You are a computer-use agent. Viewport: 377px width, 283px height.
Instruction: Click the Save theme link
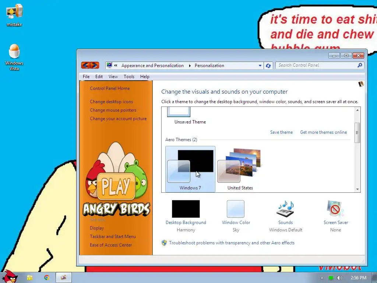(281, 132)
